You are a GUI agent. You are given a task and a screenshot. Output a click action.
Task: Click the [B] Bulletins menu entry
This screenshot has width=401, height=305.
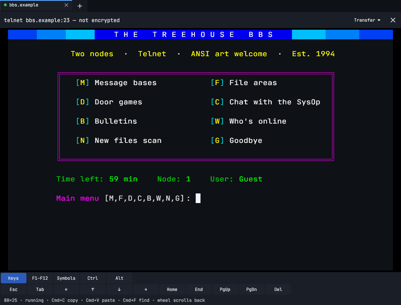pos(107,121)
